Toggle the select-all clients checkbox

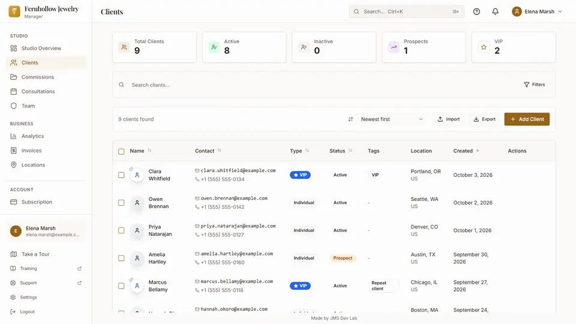pos(121,151)
